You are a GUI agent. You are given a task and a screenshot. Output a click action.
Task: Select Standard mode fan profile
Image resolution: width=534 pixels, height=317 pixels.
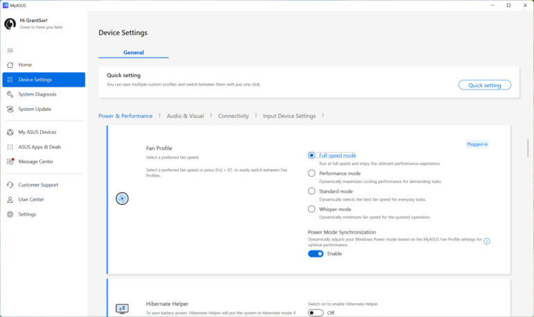click(311, 191)
